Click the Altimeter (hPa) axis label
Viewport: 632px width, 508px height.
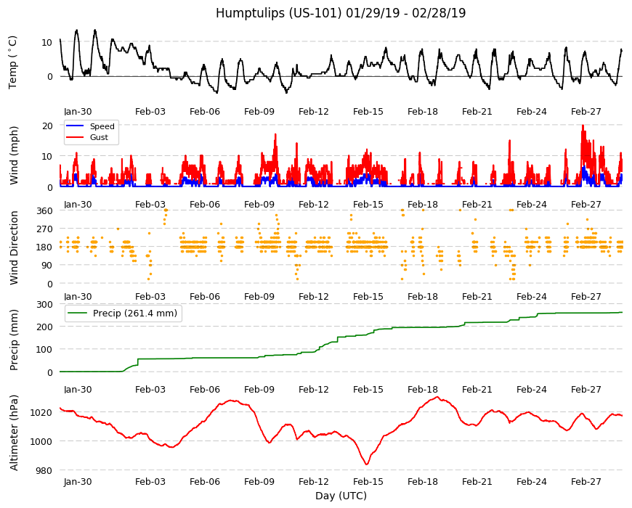click(x=14, y=433)
